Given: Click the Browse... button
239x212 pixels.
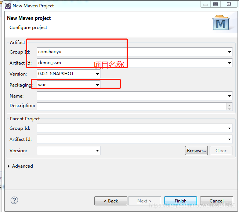Looking at the screenshot, I should click(196, 151).
